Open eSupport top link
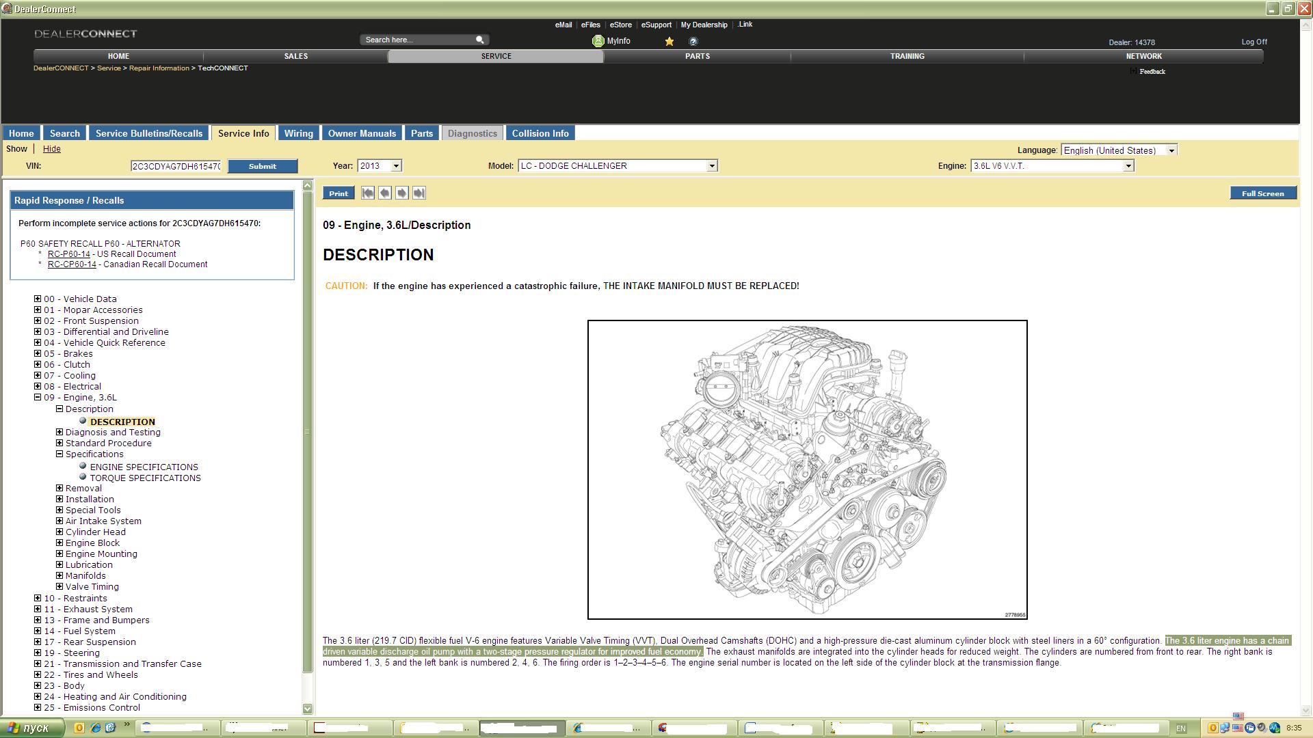 (x=656, y=25)
